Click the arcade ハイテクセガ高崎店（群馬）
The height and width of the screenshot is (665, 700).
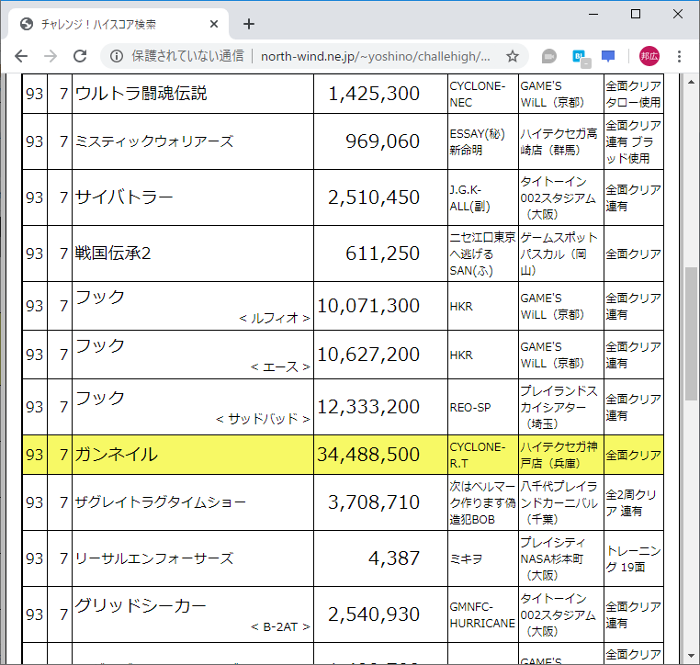[559, 141]
